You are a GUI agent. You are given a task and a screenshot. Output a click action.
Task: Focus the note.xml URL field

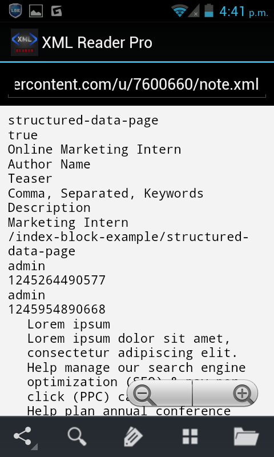pos(137,85)
